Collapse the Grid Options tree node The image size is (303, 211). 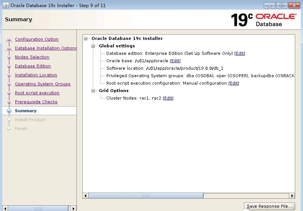[93, 91]
